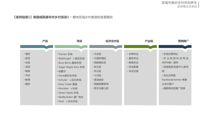The width and height of the screenshot is (204, 128).
Task: Select the 购物 bullet item
Action: (28, 71)
